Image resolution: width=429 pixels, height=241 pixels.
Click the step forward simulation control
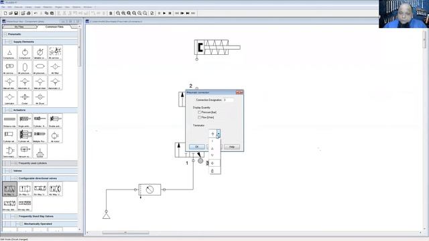(x=182, y=13)
